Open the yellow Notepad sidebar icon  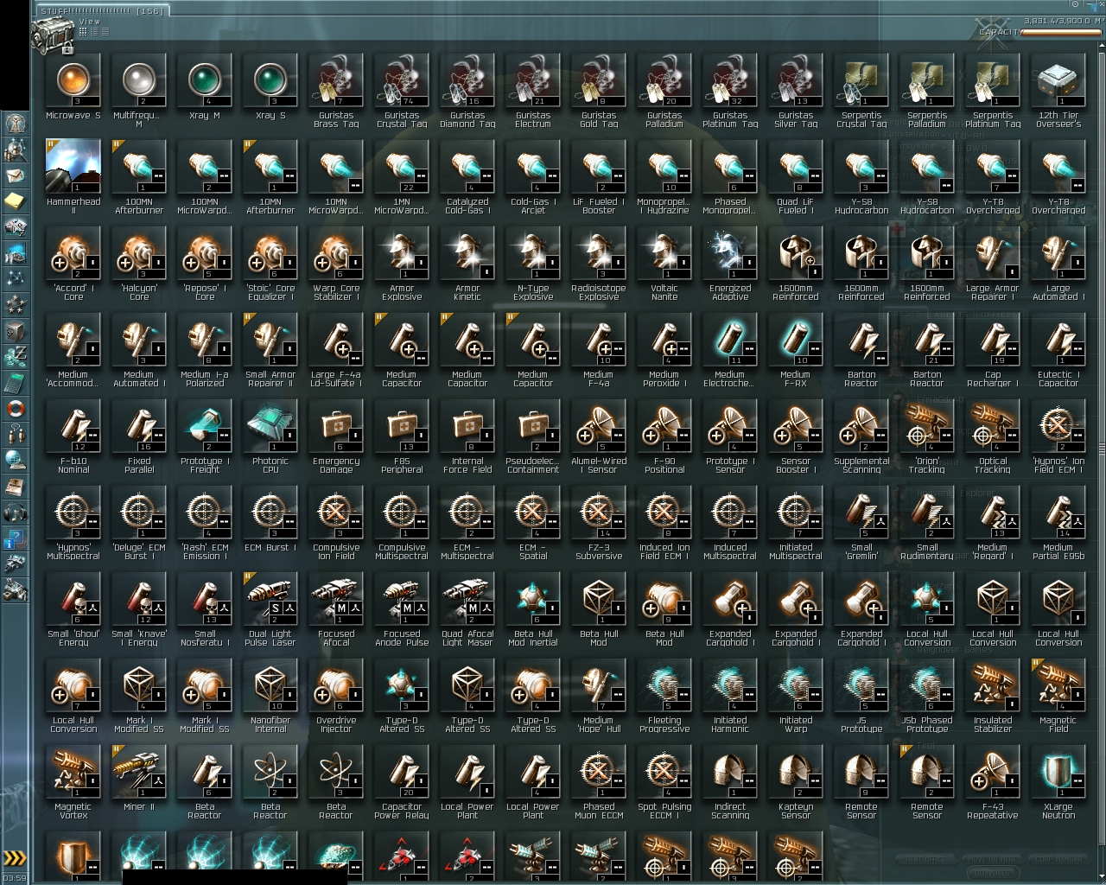tap(15, 201)
